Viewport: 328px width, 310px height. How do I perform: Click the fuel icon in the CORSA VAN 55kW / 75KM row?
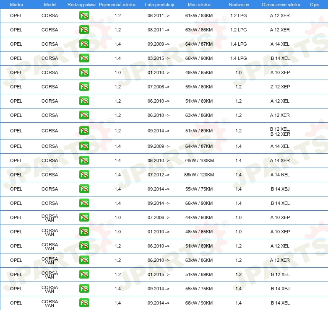pyautogui.click(x=84, y=288)
